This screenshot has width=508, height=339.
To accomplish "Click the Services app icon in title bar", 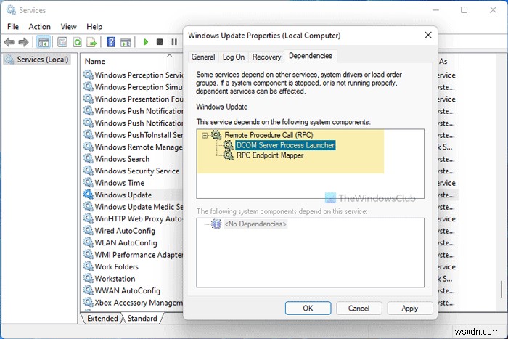I will click(x=11, y=10).
